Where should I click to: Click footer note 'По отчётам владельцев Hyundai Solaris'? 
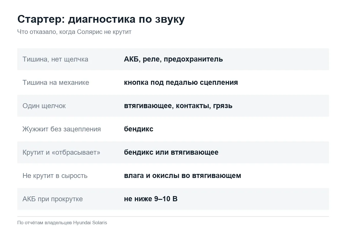pos(62,223)
